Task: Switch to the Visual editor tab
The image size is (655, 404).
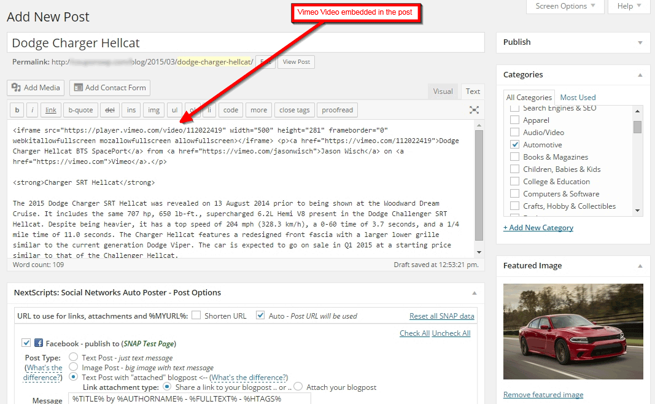Action: point(443,91)
